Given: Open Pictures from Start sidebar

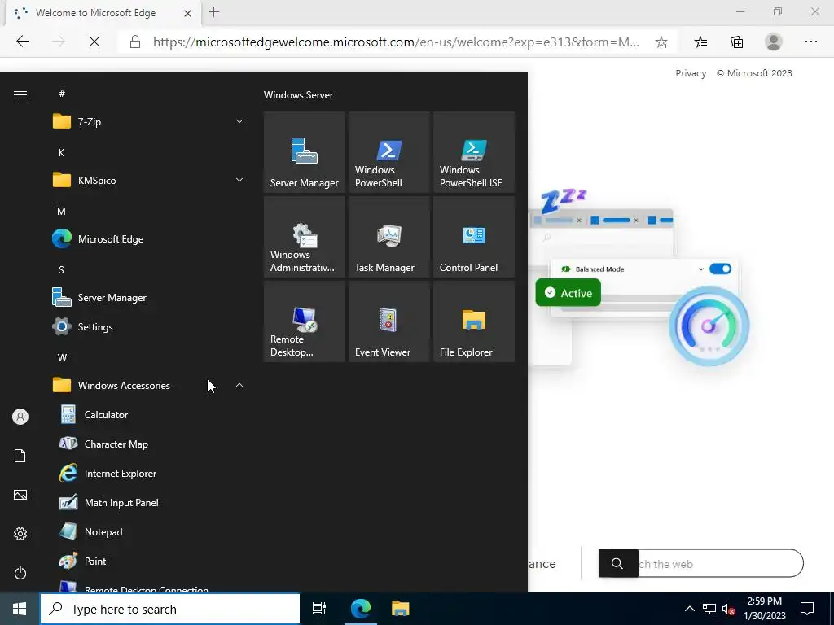Looking at the screenshot, I should tap(20, 495).
